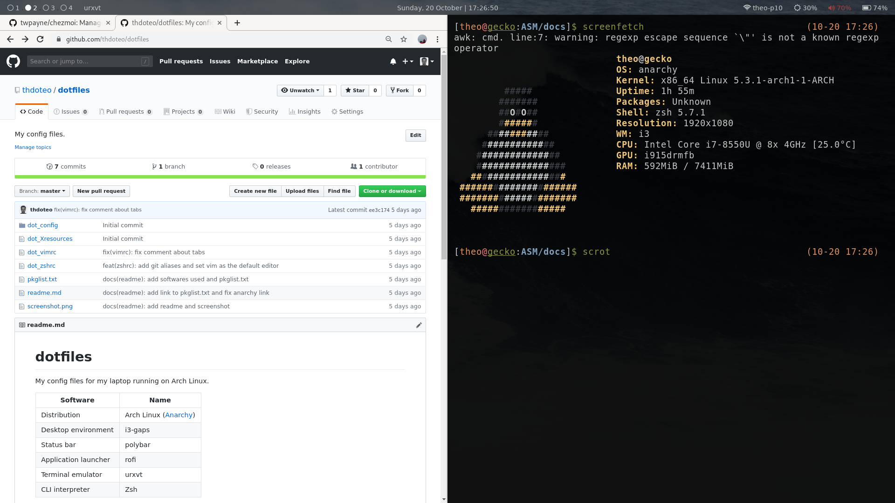The image size is (895, 503).
Task: Switch to workspace 3 in the i3 bar
Action: click(48, 8)
